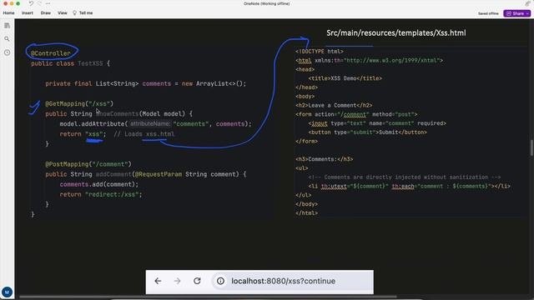Click the '// Loads xss.html' comment
Viewport: 534px width, 300px height.
144,134
